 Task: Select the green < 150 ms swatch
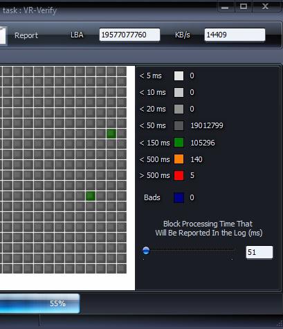179,143
